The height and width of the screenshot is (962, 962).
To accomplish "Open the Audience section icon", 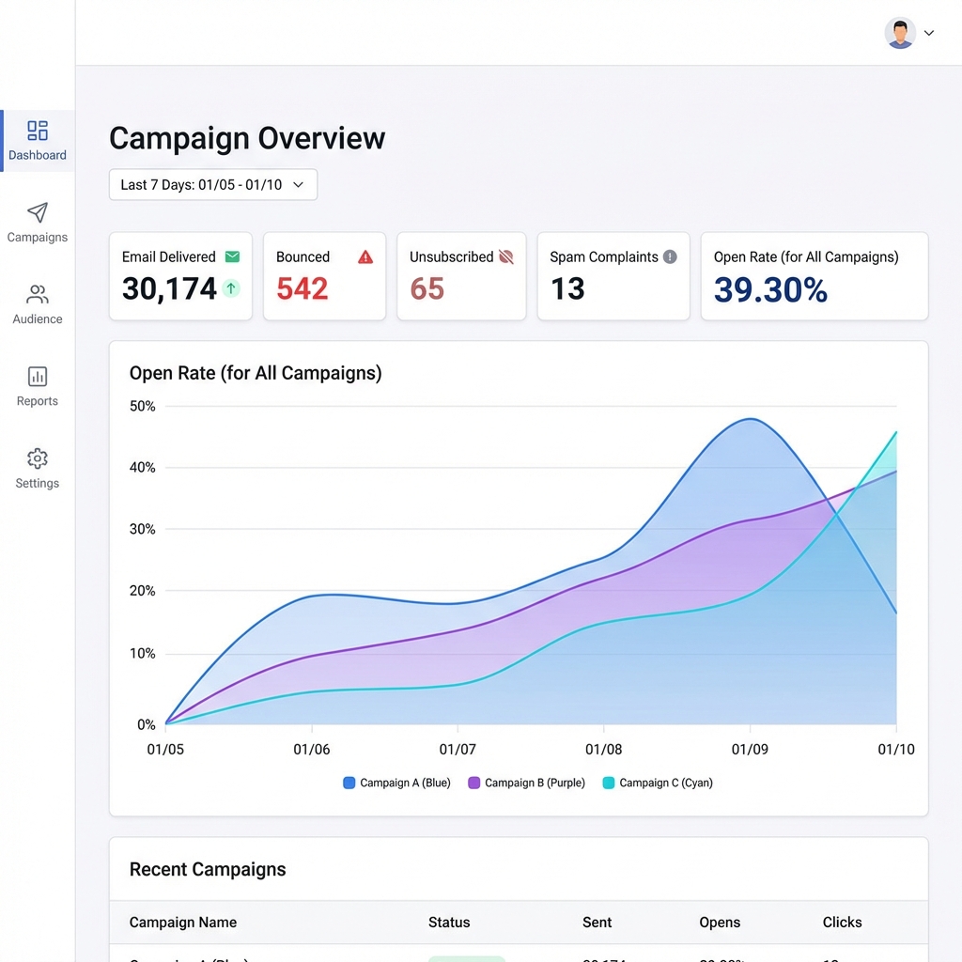I will (37, 295).
